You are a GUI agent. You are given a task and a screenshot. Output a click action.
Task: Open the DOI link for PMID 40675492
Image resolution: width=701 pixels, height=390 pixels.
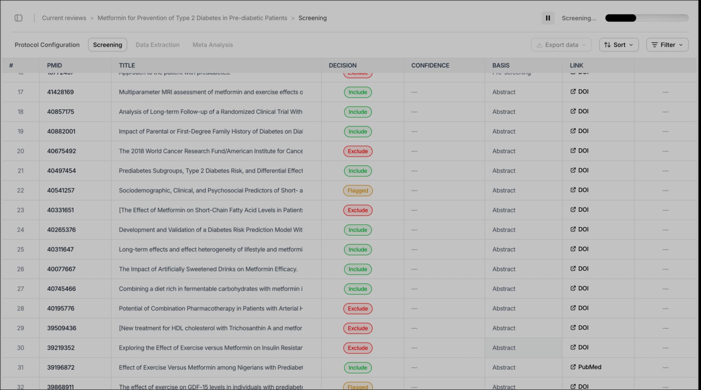tap(580, 150)
